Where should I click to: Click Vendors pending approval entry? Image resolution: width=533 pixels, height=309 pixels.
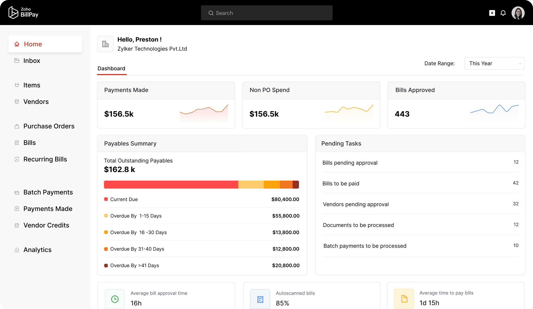[356, 204]
